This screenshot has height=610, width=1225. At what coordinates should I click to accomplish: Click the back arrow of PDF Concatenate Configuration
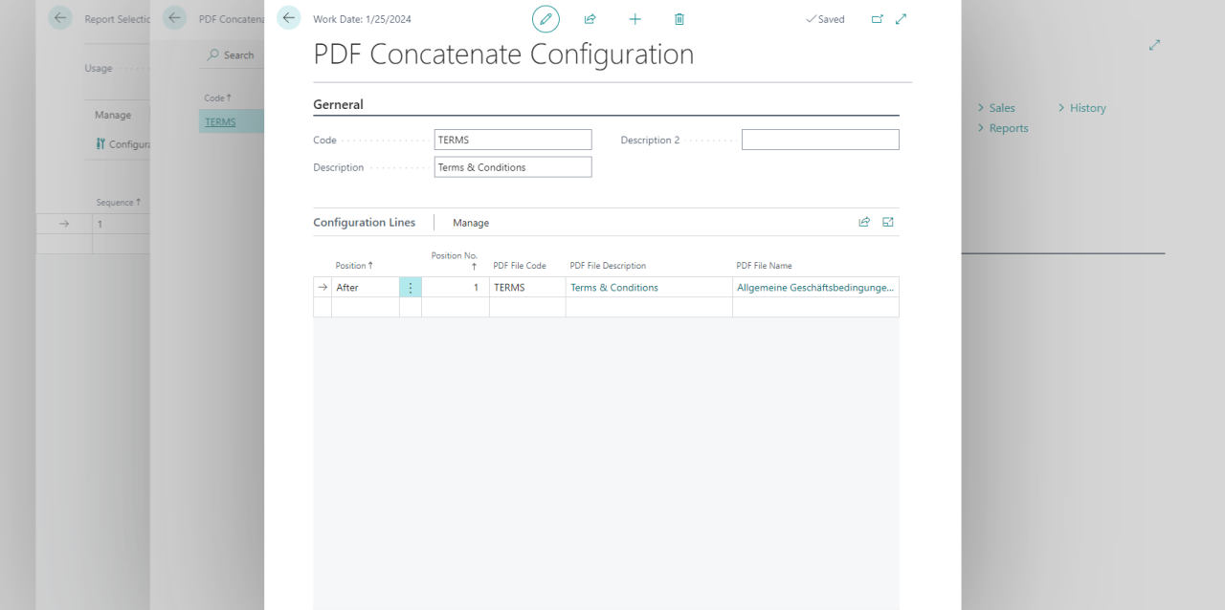click(289, 17)
